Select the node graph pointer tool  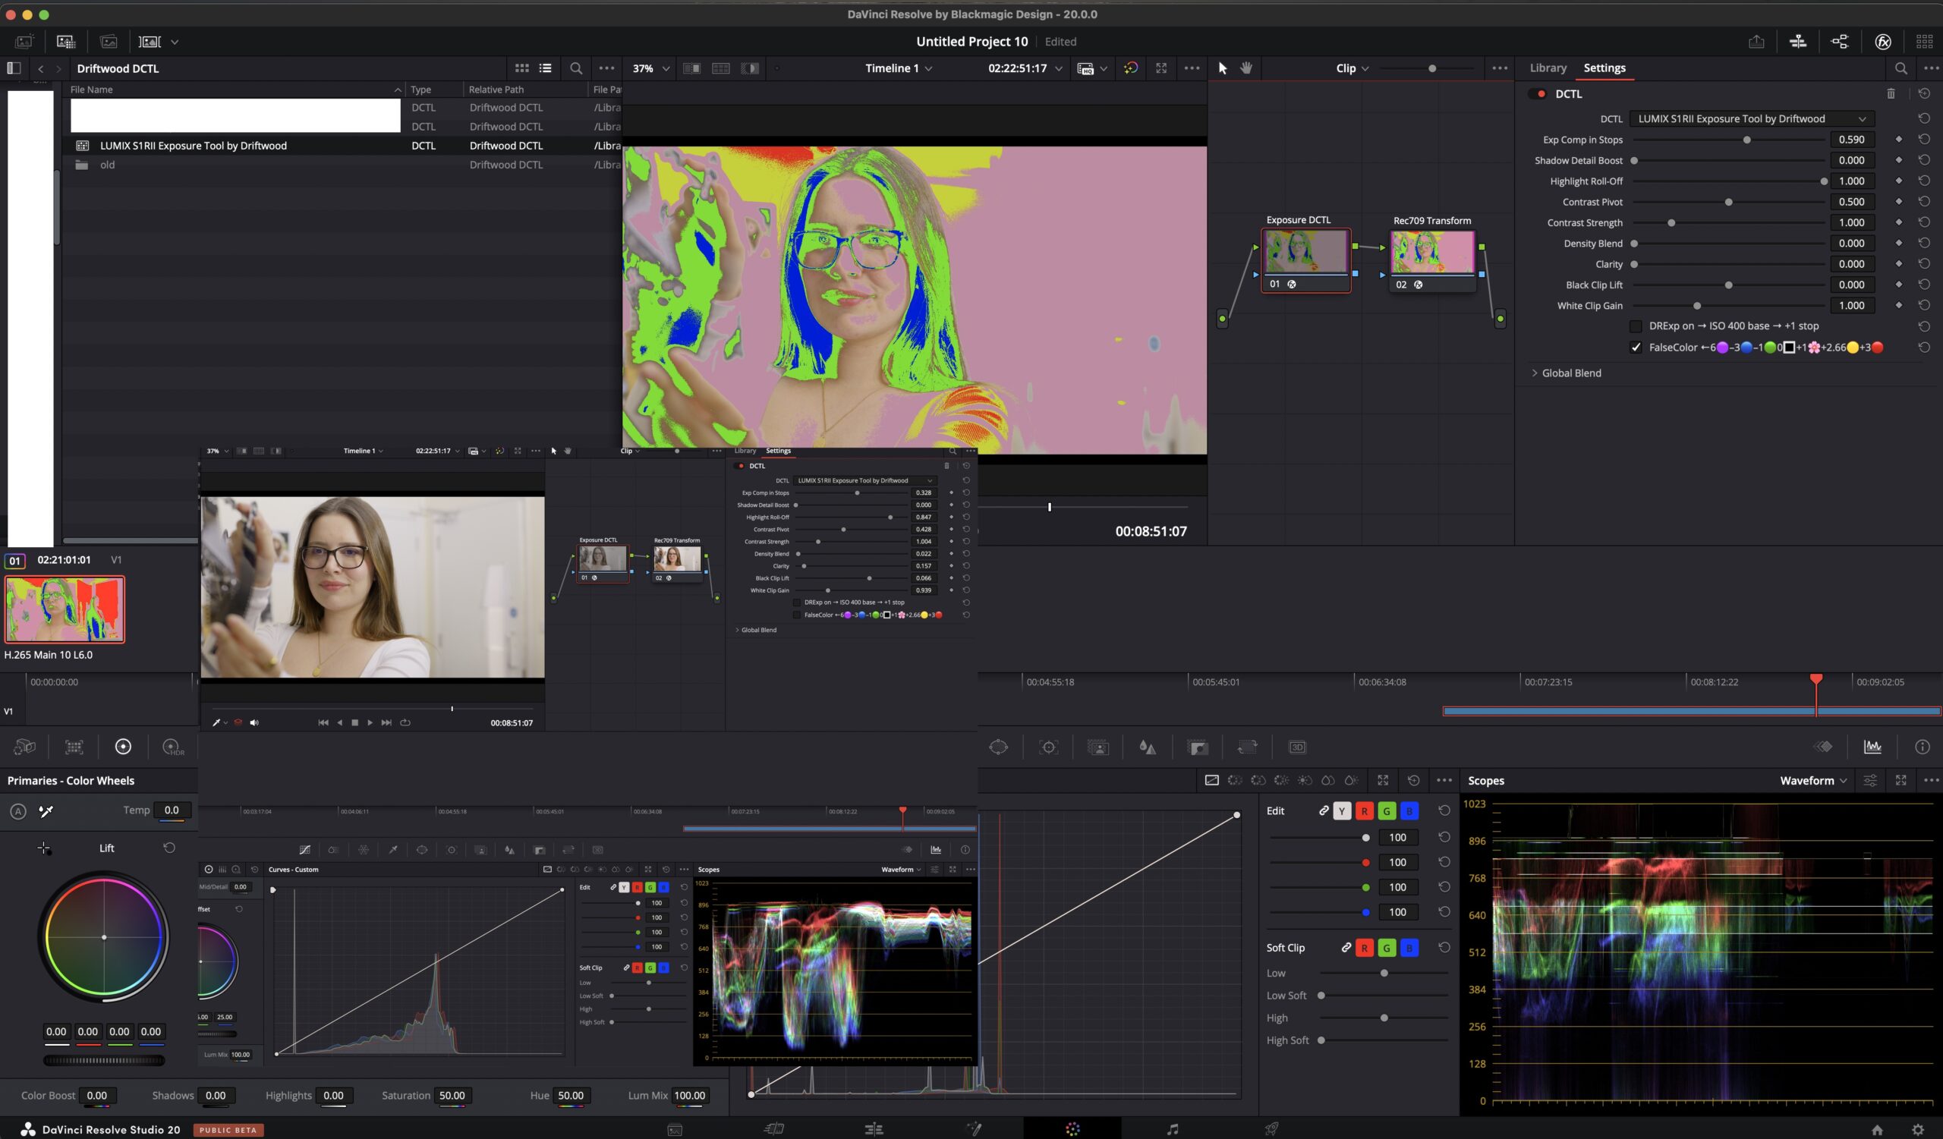[1222, 68]
